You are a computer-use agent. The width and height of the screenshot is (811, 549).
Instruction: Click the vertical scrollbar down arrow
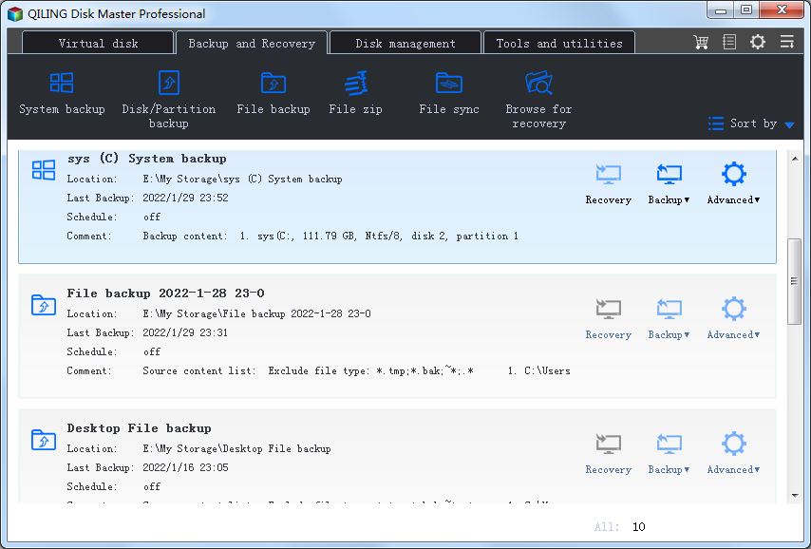(x=794, y=495)
